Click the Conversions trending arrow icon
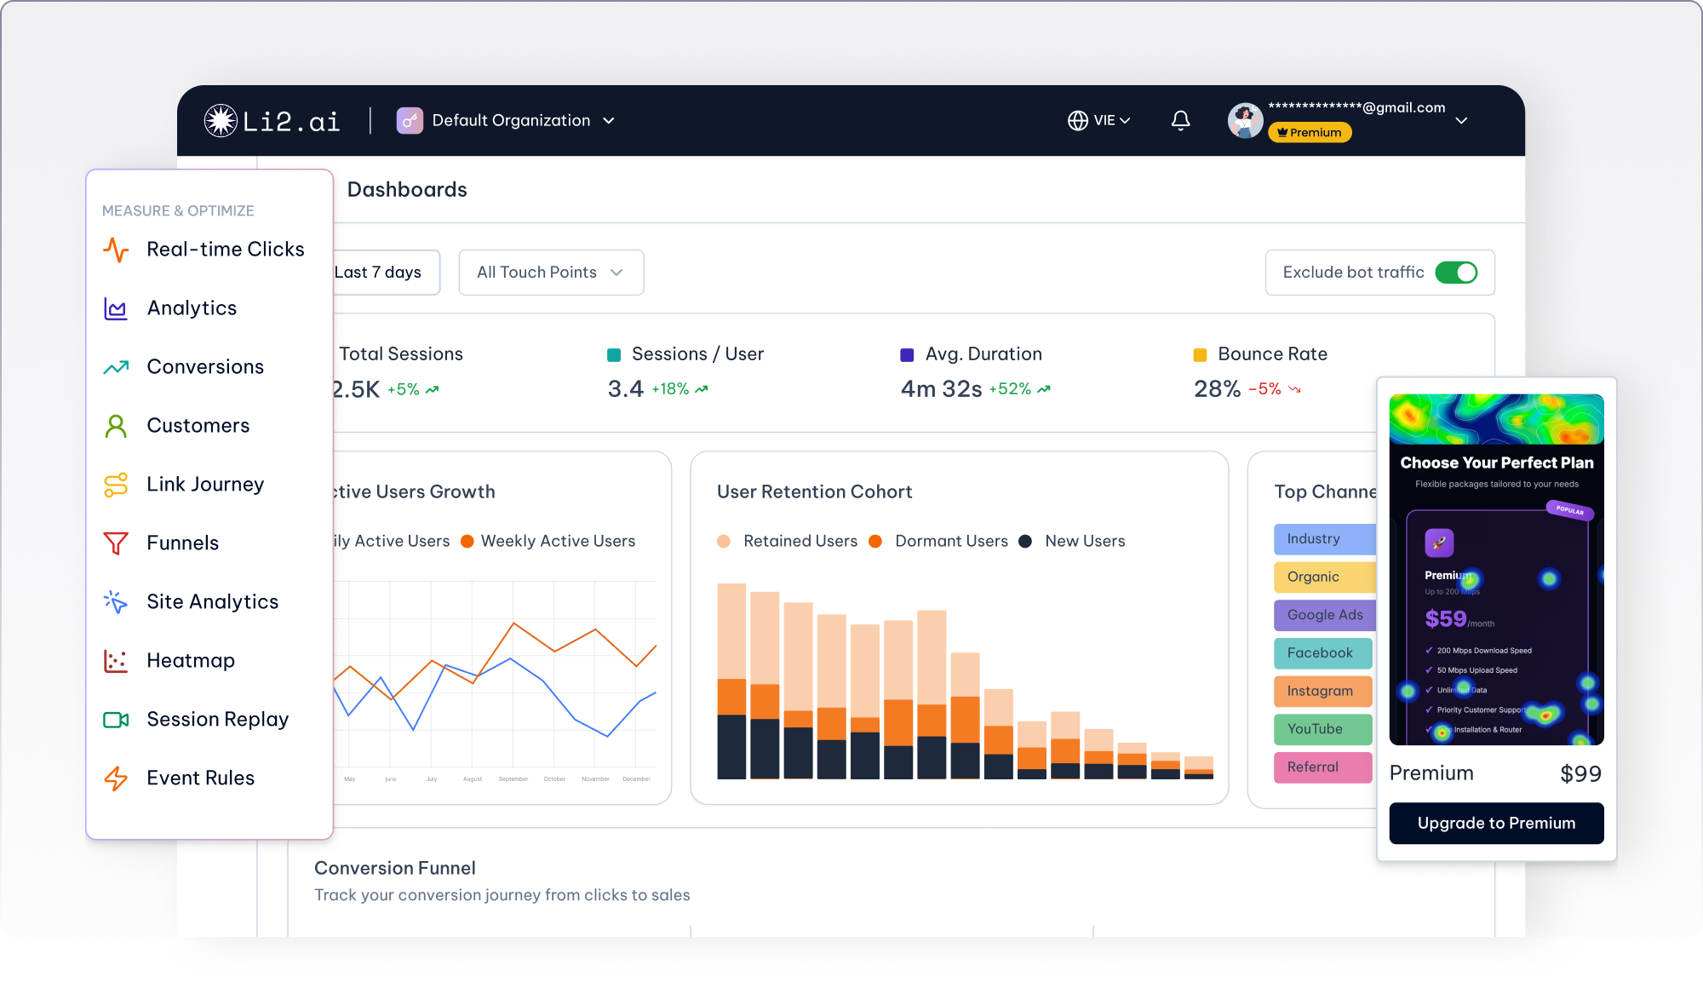Screen dimensions: 1703x988 [116, 367]
